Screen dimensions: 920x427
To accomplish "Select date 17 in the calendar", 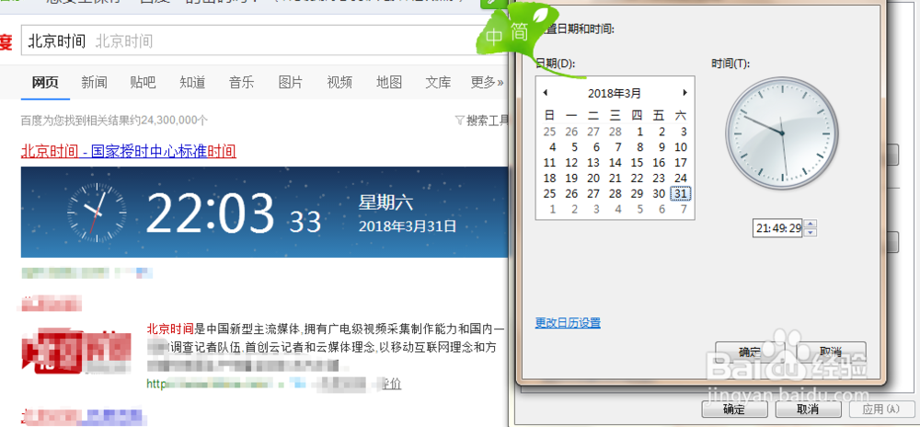I will 681,163.
